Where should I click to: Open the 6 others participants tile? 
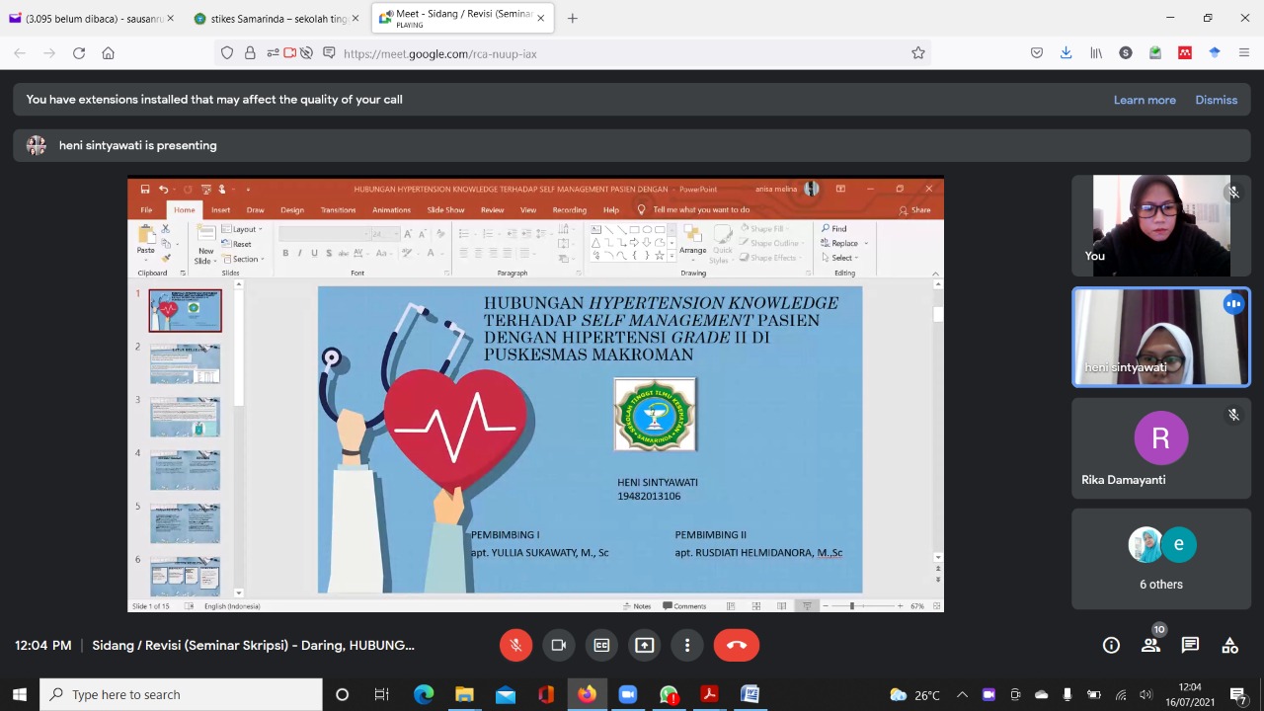1160,559
